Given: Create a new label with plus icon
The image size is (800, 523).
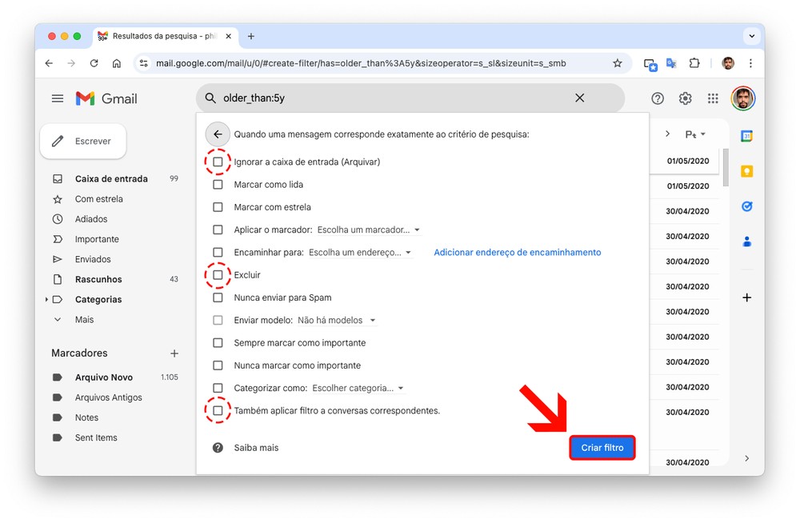Looking at the screenshot, I should (x=174, y=353).
